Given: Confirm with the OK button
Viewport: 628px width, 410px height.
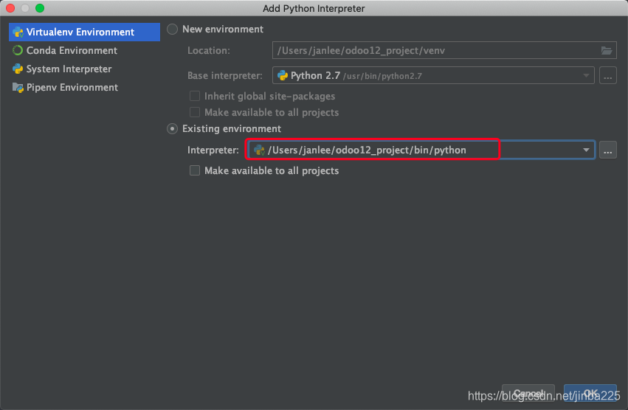Looking at the screenshot, I should coord(590,393).
